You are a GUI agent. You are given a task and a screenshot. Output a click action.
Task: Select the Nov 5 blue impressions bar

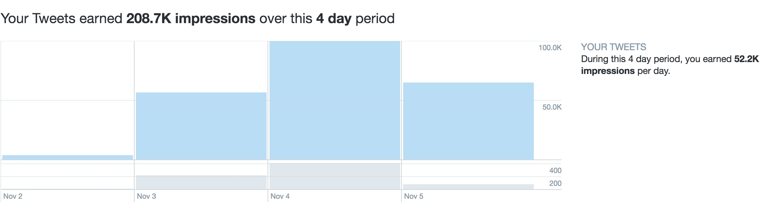pos(468,121)
